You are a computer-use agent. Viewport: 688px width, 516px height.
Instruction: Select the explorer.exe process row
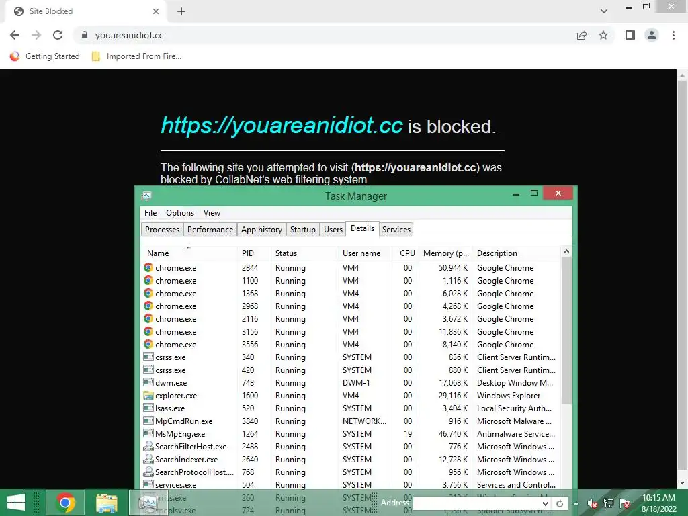351,395
